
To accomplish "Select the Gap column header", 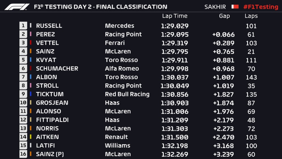I will (x=224, y=16).
